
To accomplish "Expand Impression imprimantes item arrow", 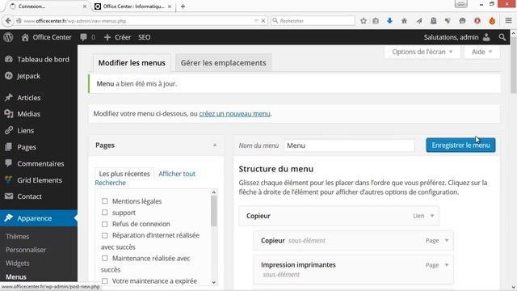I will click(x=447, y=265).
